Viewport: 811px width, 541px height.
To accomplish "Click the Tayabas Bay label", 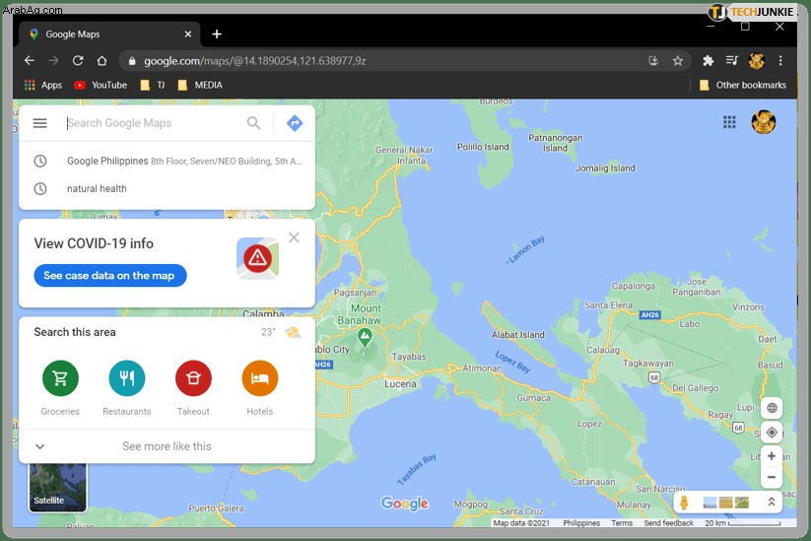I will point(417,469).
